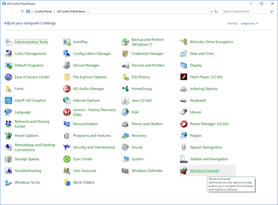This screenshot has width=278, height=205.
Task: Open the Windows To Go link
Action: coord(27,182)
